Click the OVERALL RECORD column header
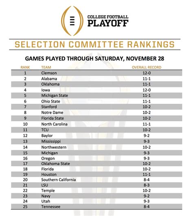Image resolution: width=193 pixels, height=216 pixels. pos(147,67)
